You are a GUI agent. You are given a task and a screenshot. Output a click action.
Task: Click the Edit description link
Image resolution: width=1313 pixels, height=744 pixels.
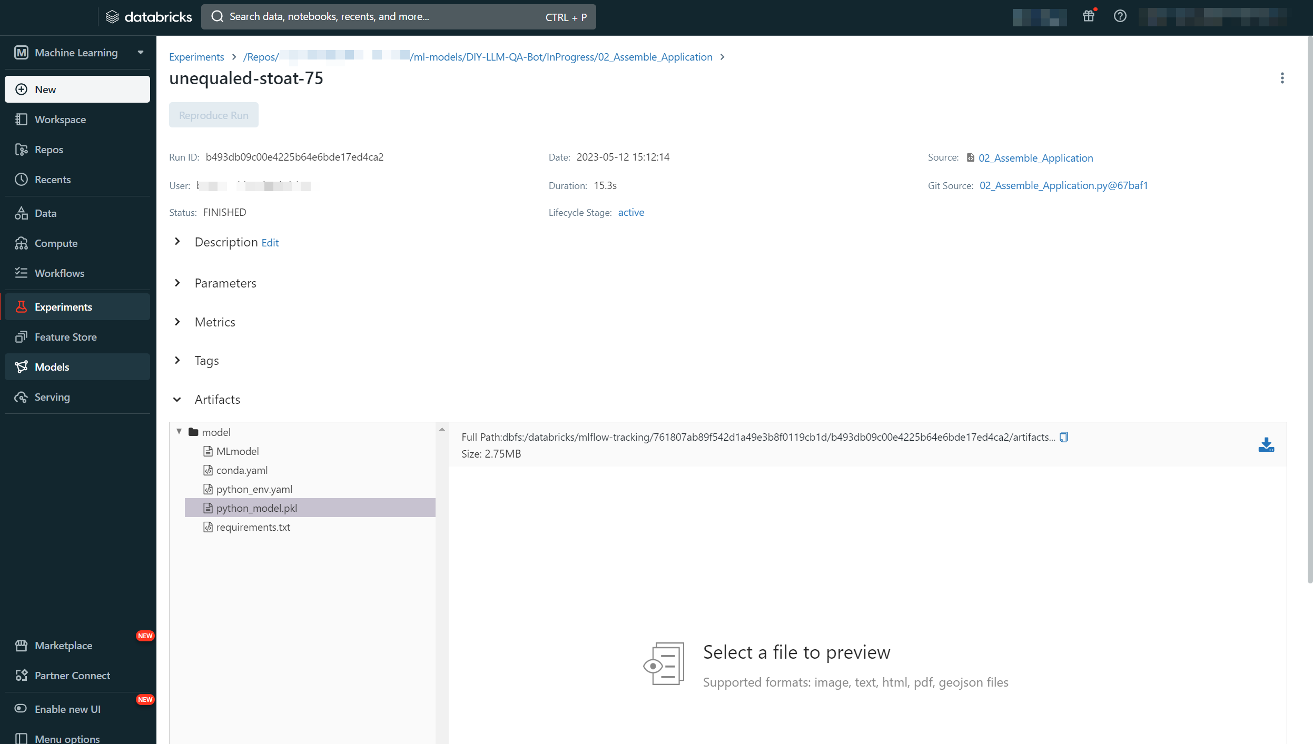[270, 243]
